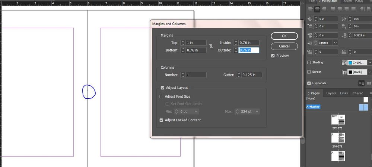Select the 272-273 spread thumbnail
The image size is (372, 167).
click(x=338, y=120)
